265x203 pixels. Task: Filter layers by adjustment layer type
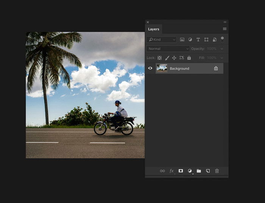pyautogui.click(x=190, y=39)
